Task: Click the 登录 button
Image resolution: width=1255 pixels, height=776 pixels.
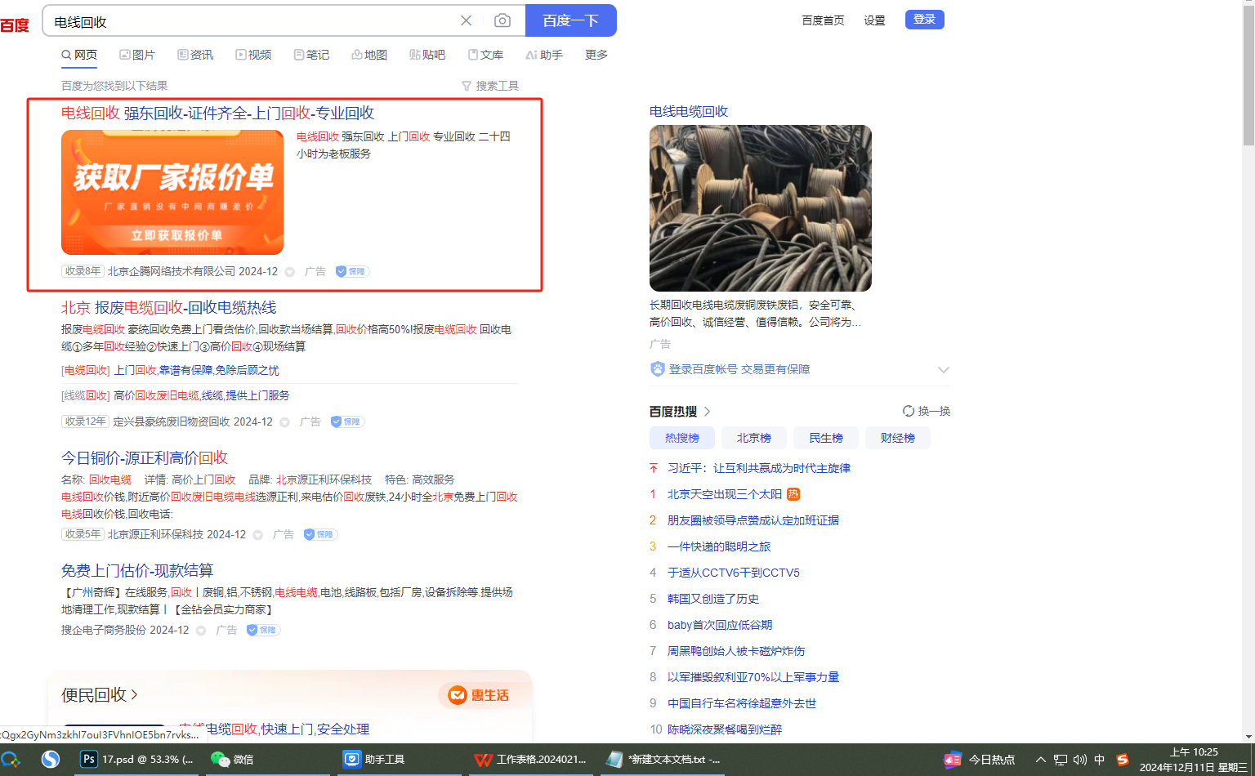Action: point(925,20)
